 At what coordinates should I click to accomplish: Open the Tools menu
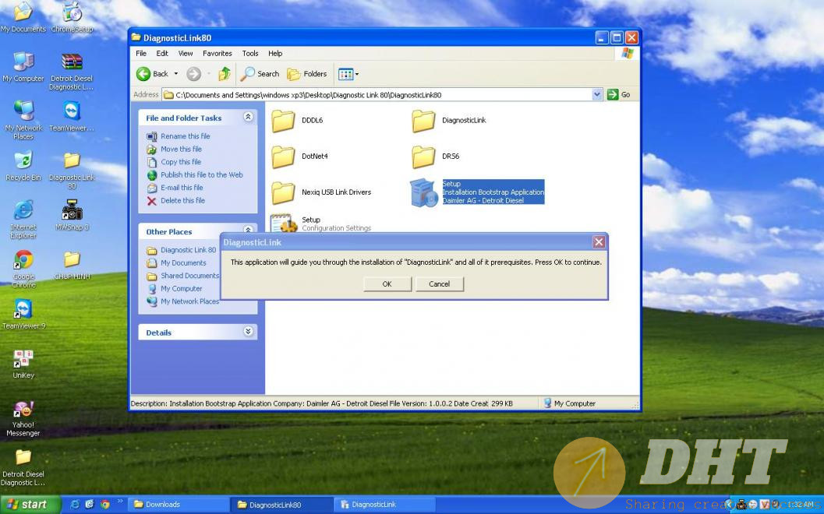[x=249, y=54]
